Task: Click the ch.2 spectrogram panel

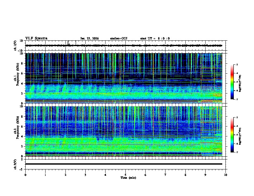Action: pos(124,131)
